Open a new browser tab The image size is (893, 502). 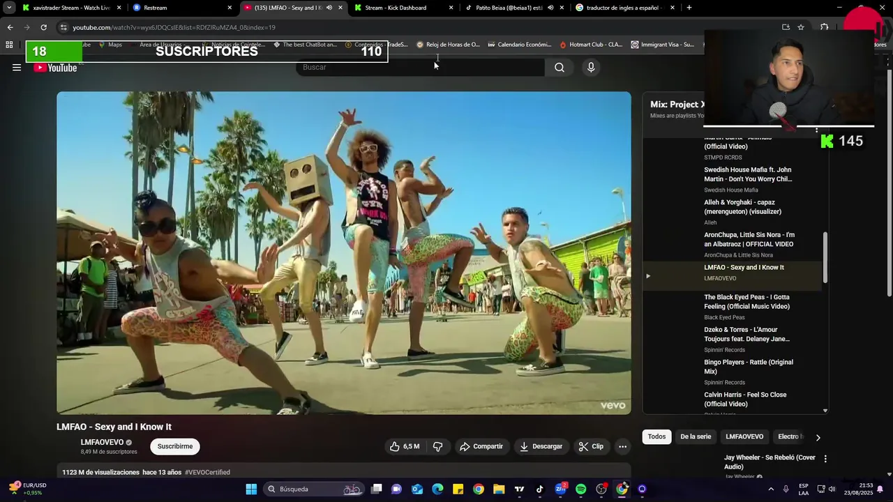tap(689, 8)
